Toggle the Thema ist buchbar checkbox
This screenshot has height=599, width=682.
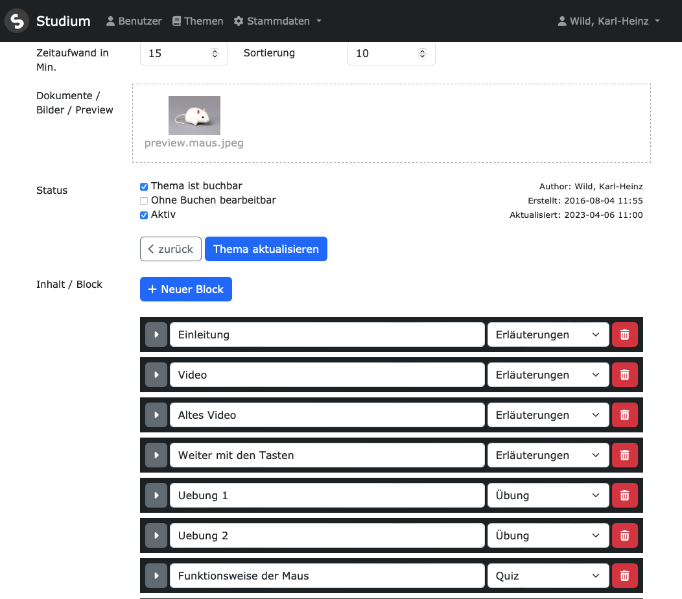coord(144,187)
